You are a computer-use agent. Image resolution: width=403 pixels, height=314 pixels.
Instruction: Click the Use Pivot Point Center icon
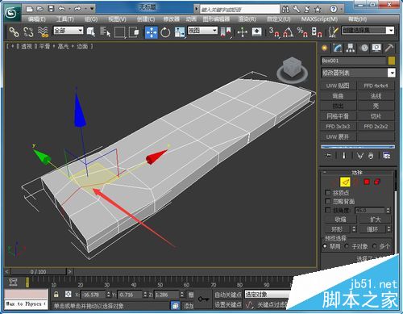(226, 32)
